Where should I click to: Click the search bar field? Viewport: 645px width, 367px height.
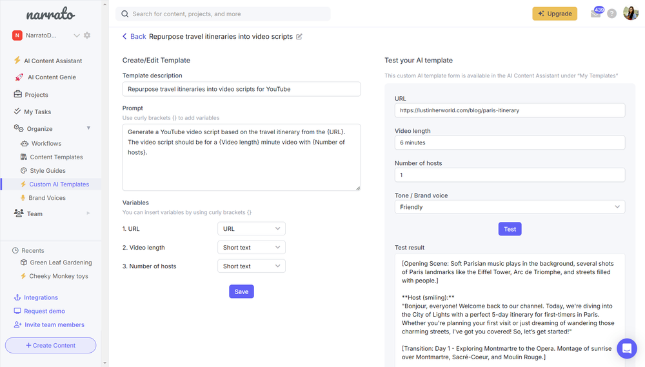point(223,14)
